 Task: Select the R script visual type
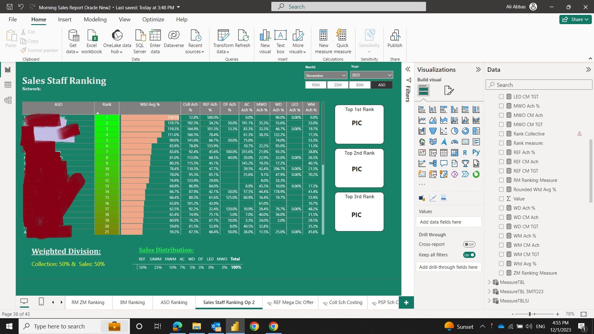pos(465,152)
